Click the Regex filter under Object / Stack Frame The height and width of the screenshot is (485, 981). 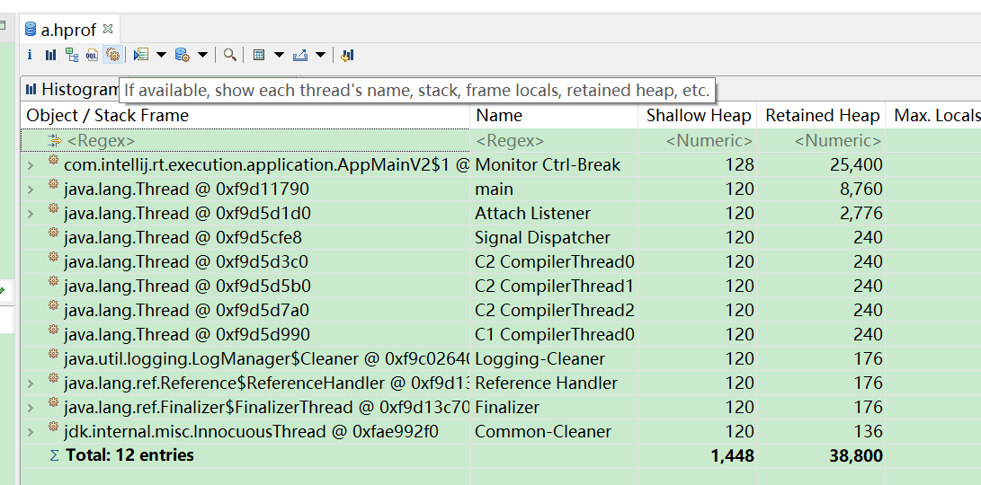coord(101,141)
